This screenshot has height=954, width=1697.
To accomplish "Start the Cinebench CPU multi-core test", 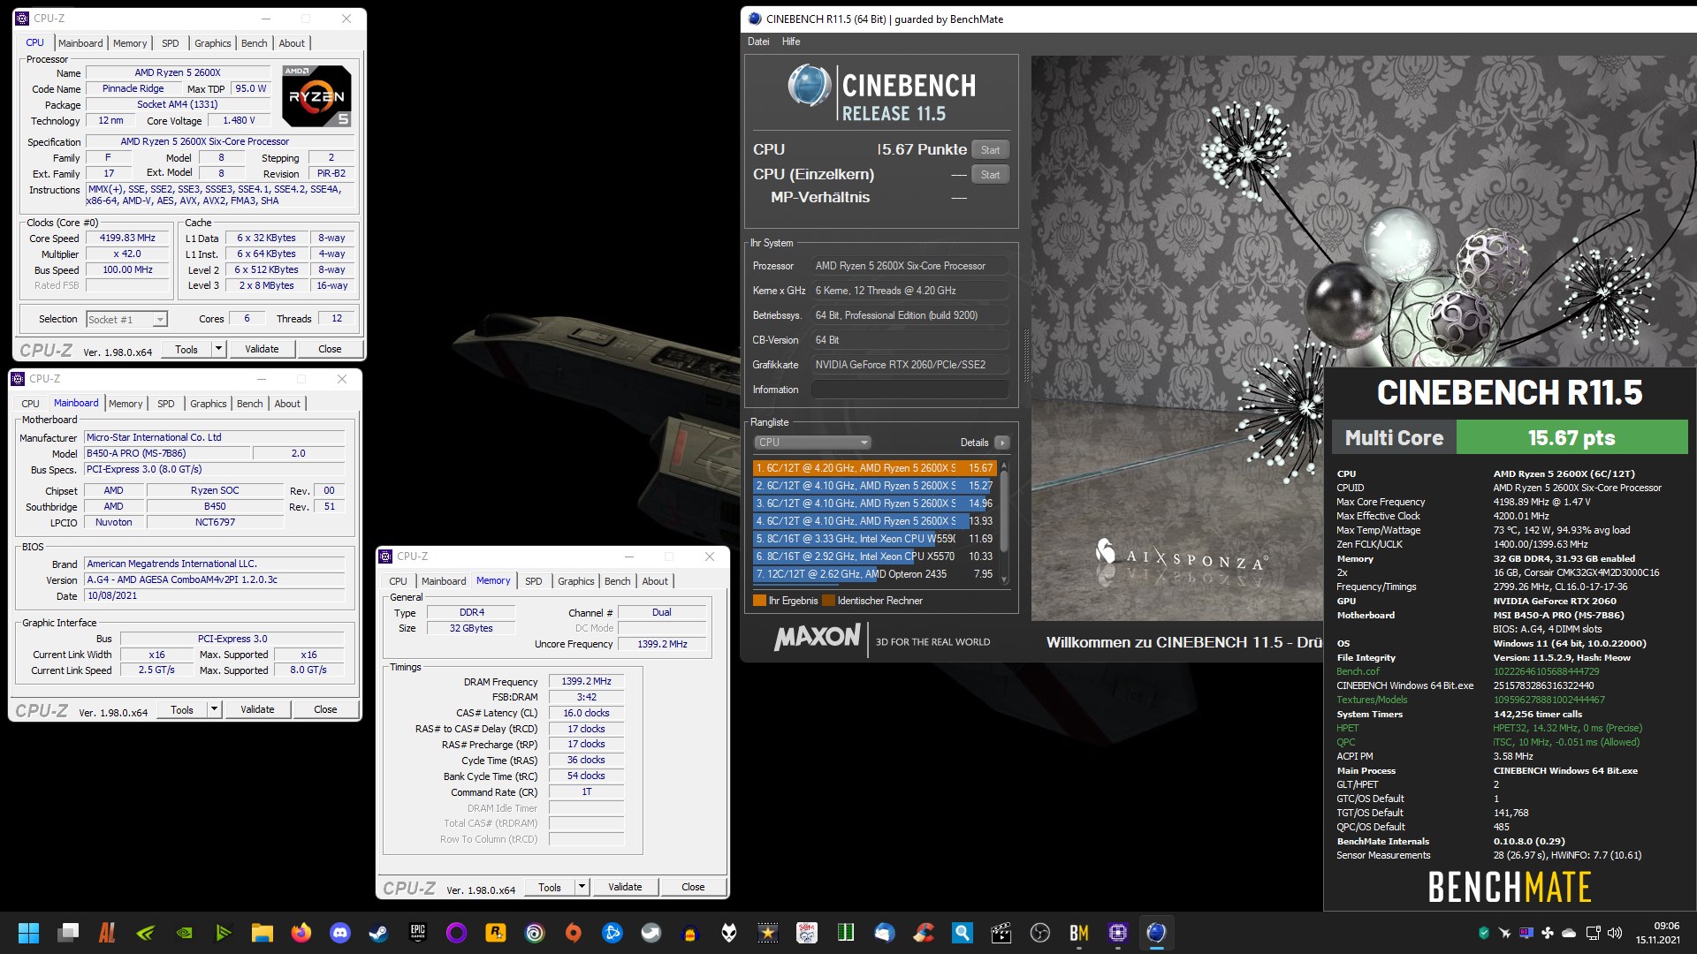I will (990, 150).
